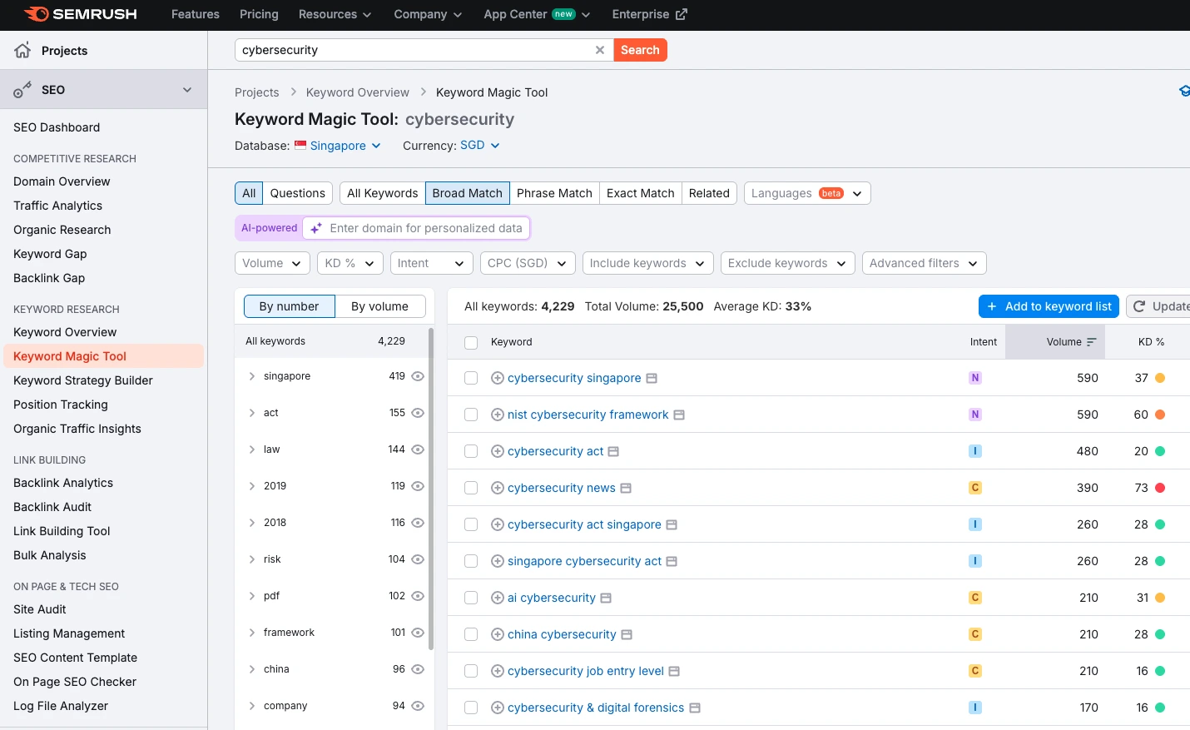Switch to Questions tab
Image resolution: width=1190 pixels, height=730 pixels.
coord(298,193)
